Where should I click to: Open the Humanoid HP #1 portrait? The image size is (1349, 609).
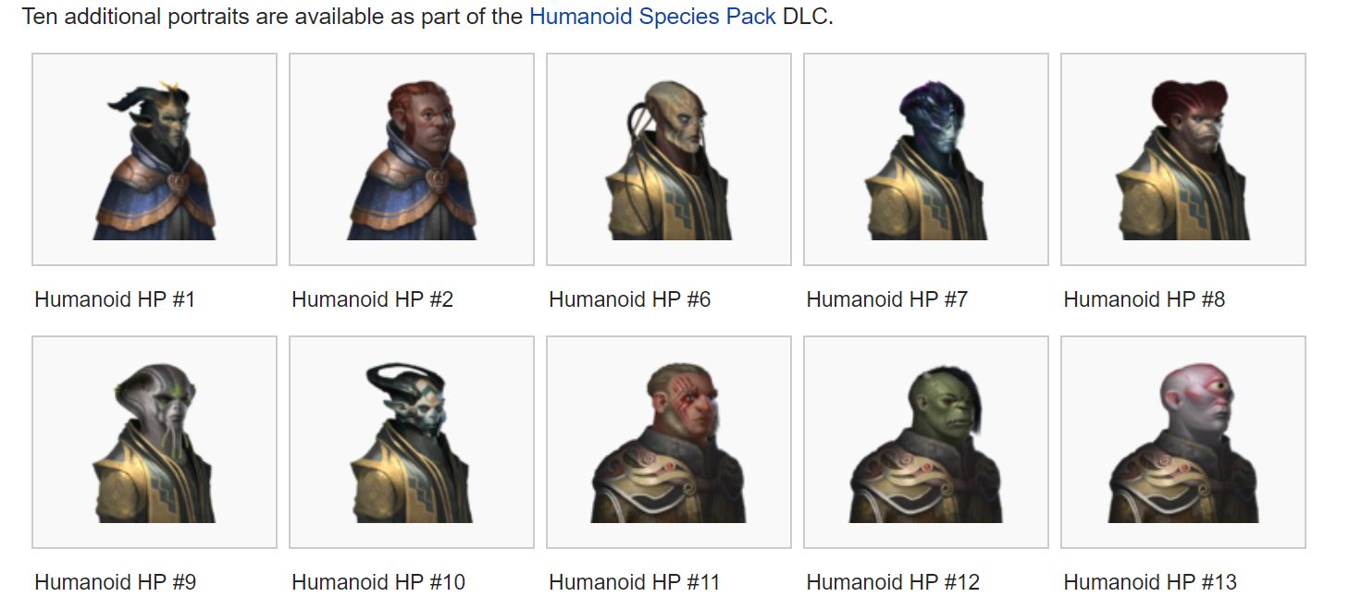(155, 159)
